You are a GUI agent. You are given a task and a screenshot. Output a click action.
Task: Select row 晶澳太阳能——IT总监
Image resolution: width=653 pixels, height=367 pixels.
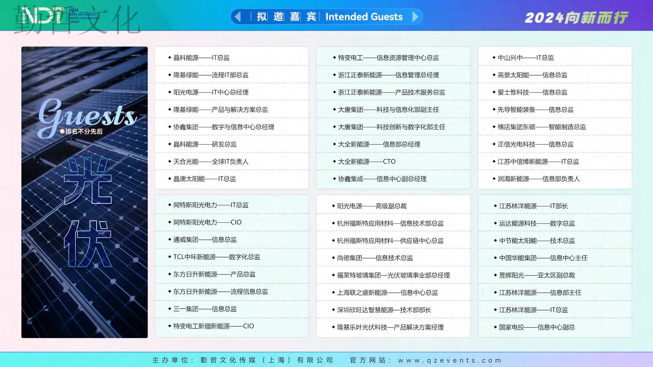[232, 179]
